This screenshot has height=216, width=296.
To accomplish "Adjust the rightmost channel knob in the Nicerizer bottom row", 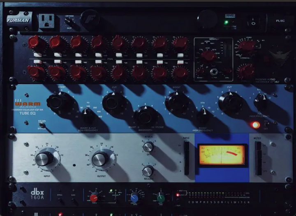I will 180,73.
